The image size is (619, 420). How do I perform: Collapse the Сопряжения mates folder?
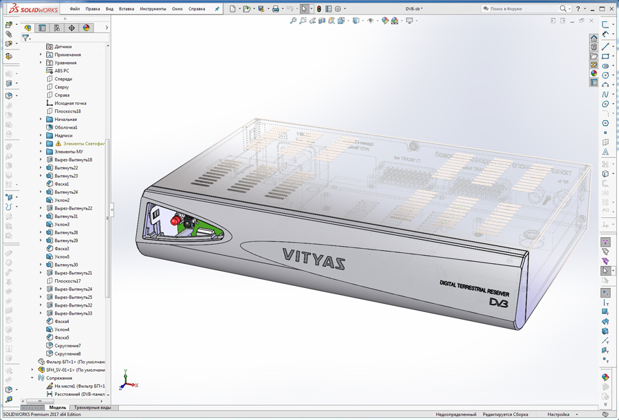coord(32,378)
